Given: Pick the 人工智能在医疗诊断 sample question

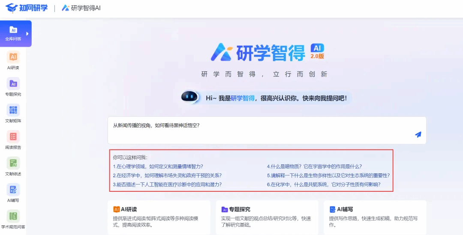Looking at the screenshot, I should 167,185.
